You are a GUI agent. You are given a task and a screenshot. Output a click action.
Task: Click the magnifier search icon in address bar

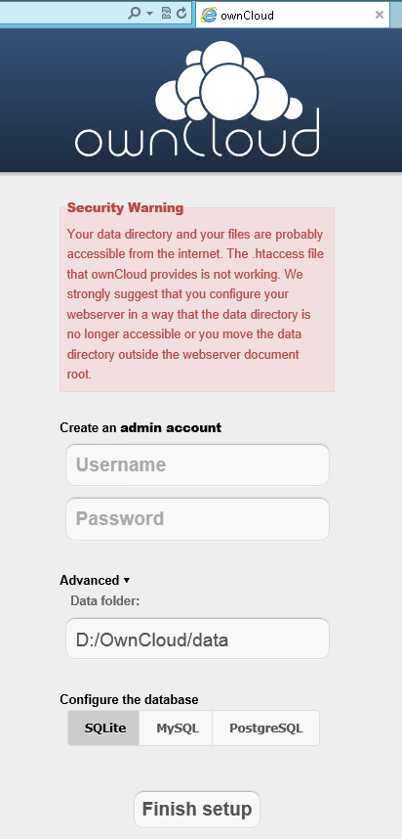coord(134,14)
